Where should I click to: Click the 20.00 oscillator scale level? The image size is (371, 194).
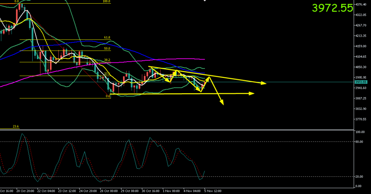359,177
